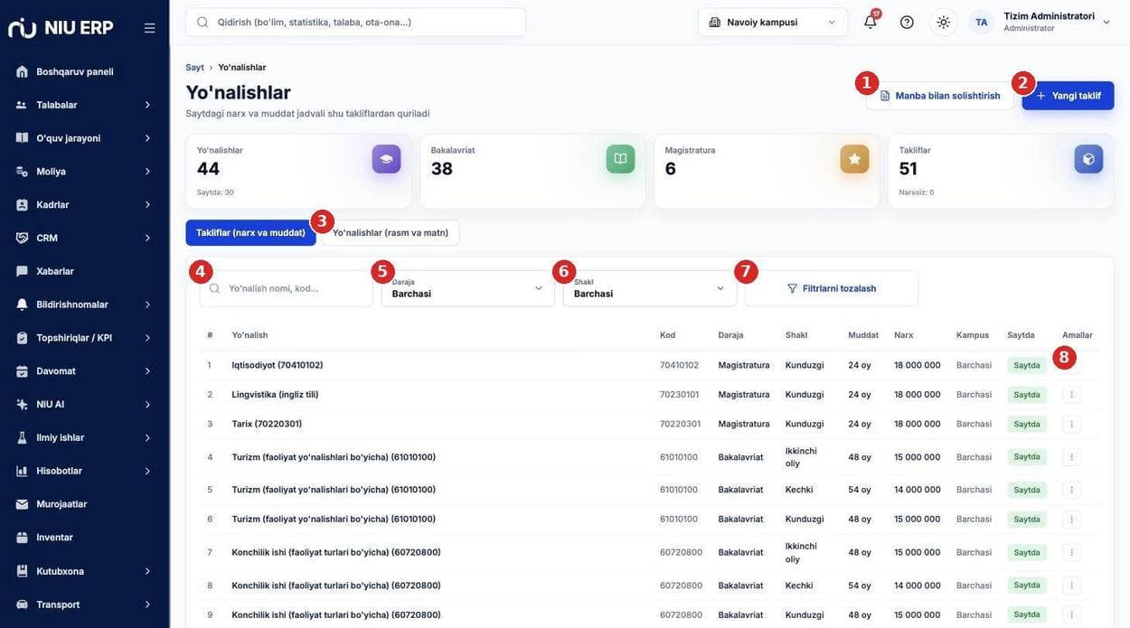Open Xabarlar in the sidebar

(x=84, y=271)
